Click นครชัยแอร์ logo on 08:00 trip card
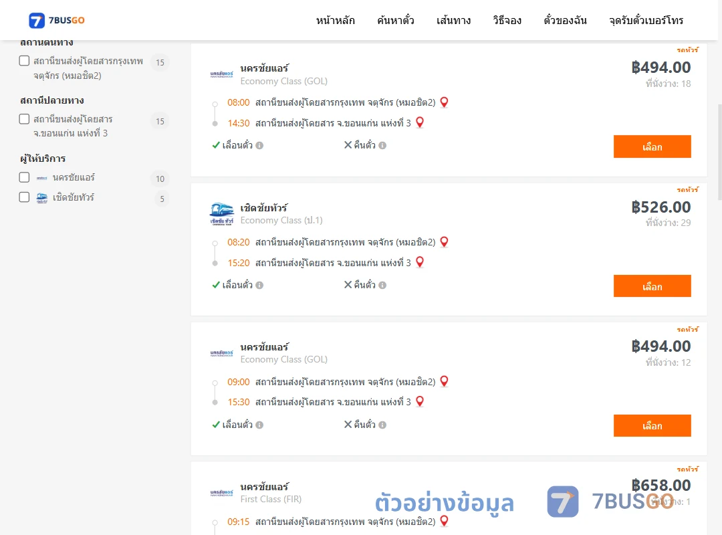This screenshot has height=535, width=722. coord(221,74)
